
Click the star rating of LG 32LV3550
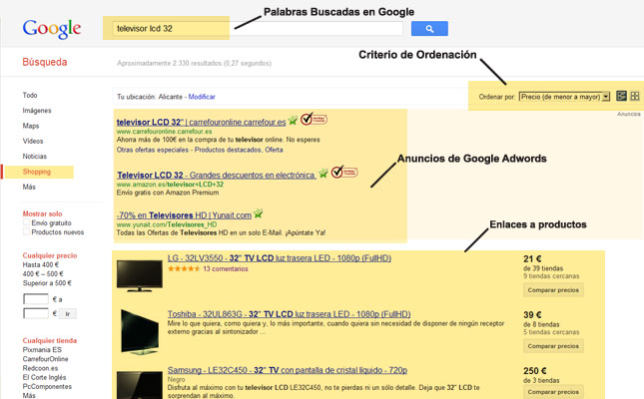184,269
